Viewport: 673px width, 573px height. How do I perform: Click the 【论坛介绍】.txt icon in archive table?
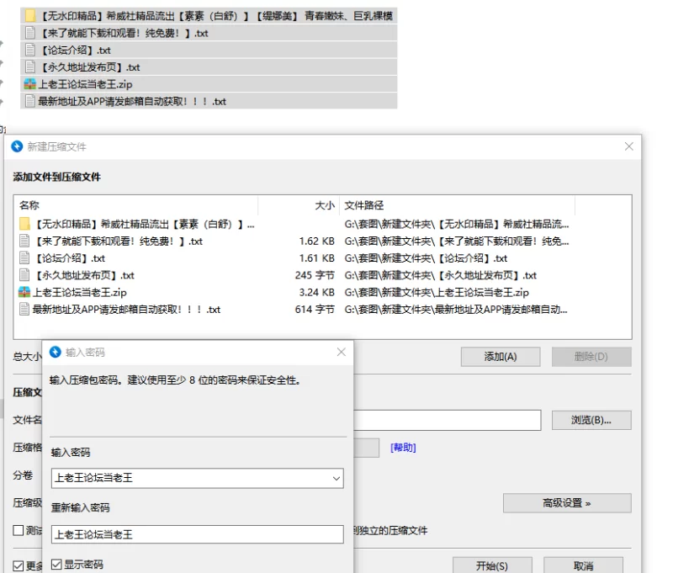click(24, 258)
